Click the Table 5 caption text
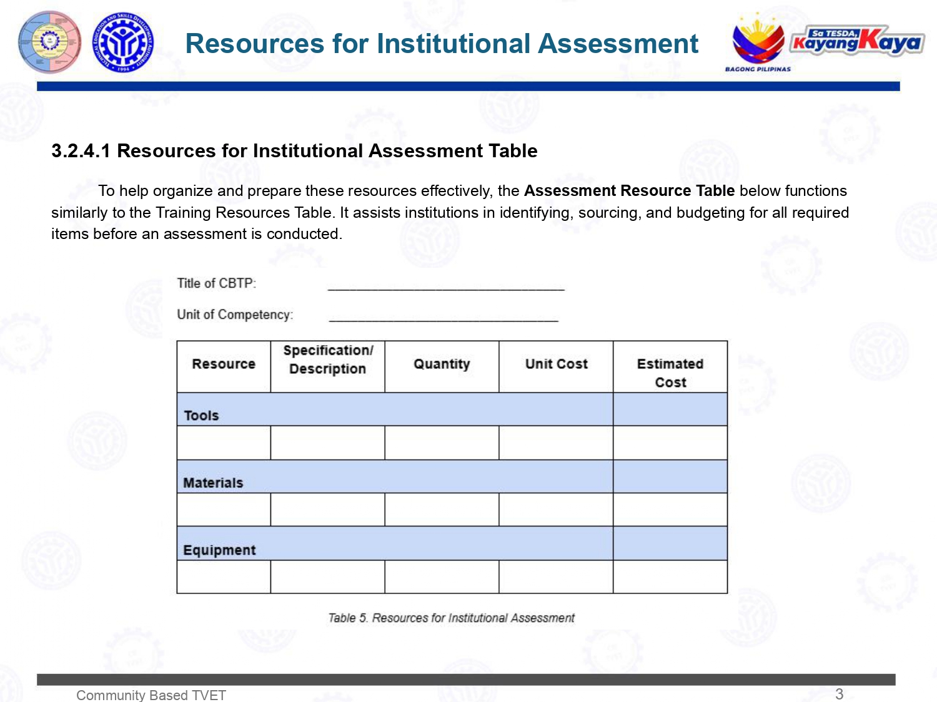Screen dimensions: 937x702 click(x=451, y=618)
